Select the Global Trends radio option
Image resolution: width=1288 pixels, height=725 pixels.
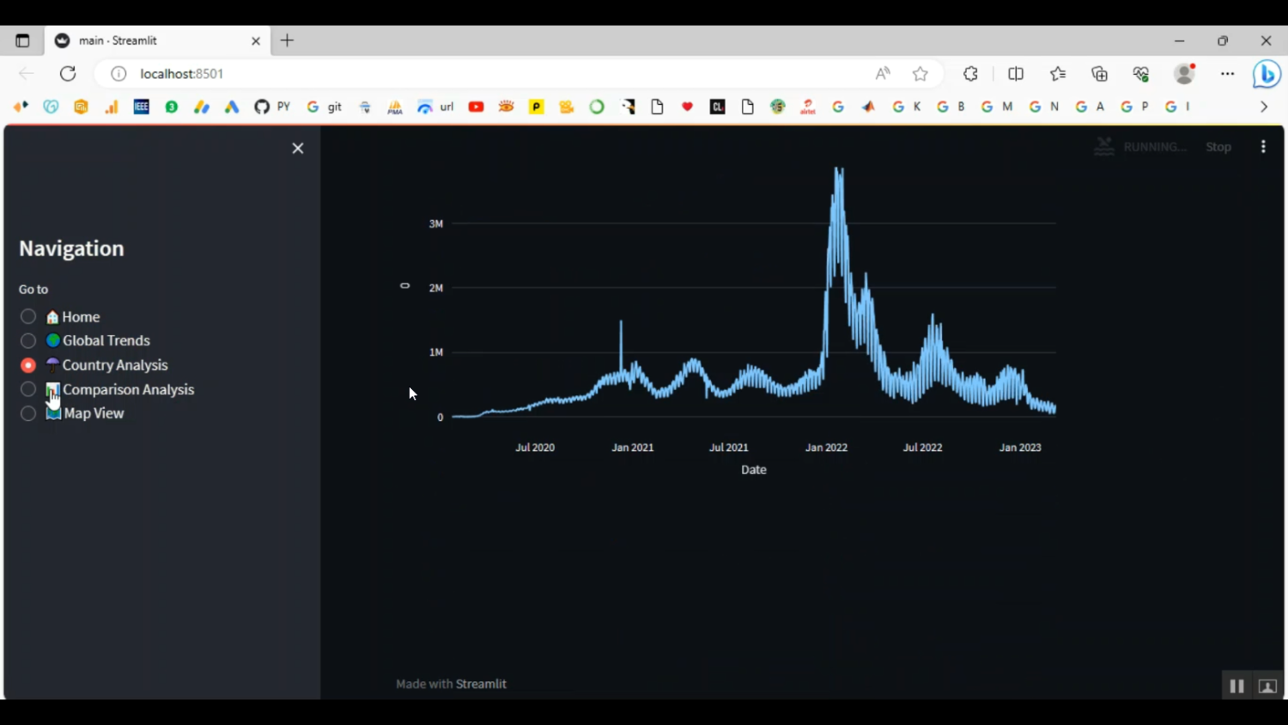[x=28, y=341]
